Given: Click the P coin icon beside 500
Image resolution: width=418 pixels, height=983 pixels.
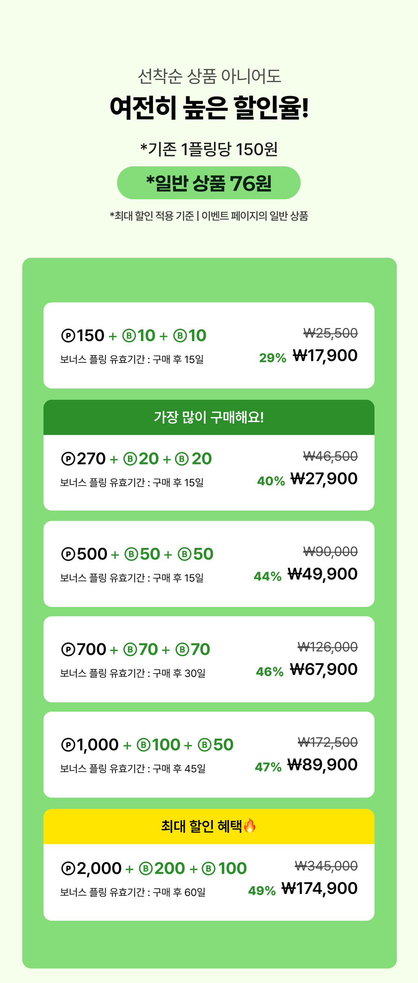Looking at the screenshot, I should 68,554.
